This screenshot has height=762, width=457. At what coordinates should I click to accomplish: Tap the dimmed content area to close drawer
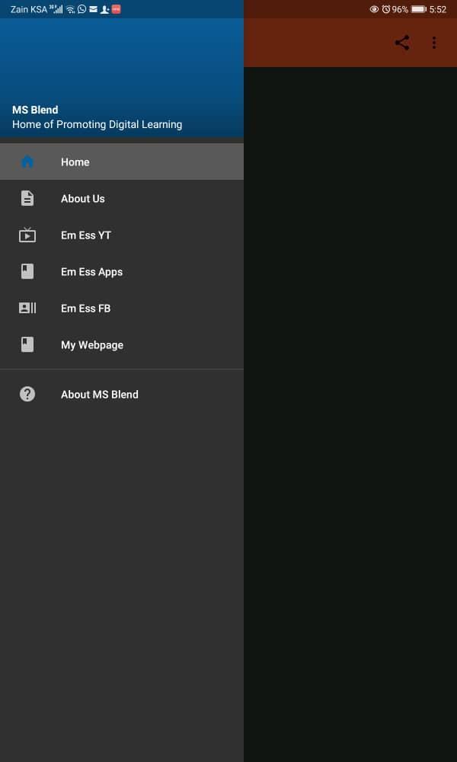(x=350, y=413)
